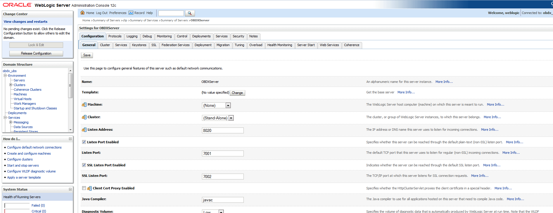553x213 pixels.
Task: Minimize the System Status panel
Action: pos(70,189)
